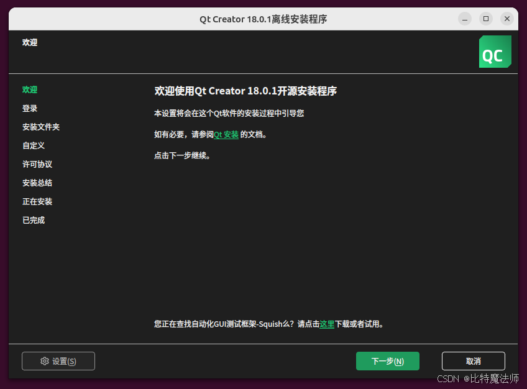Click the 这里 link to download Squish
The image size is (527, 389).
click(327, 324)
